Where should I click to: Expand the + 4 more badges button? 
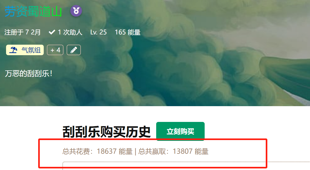55,50
